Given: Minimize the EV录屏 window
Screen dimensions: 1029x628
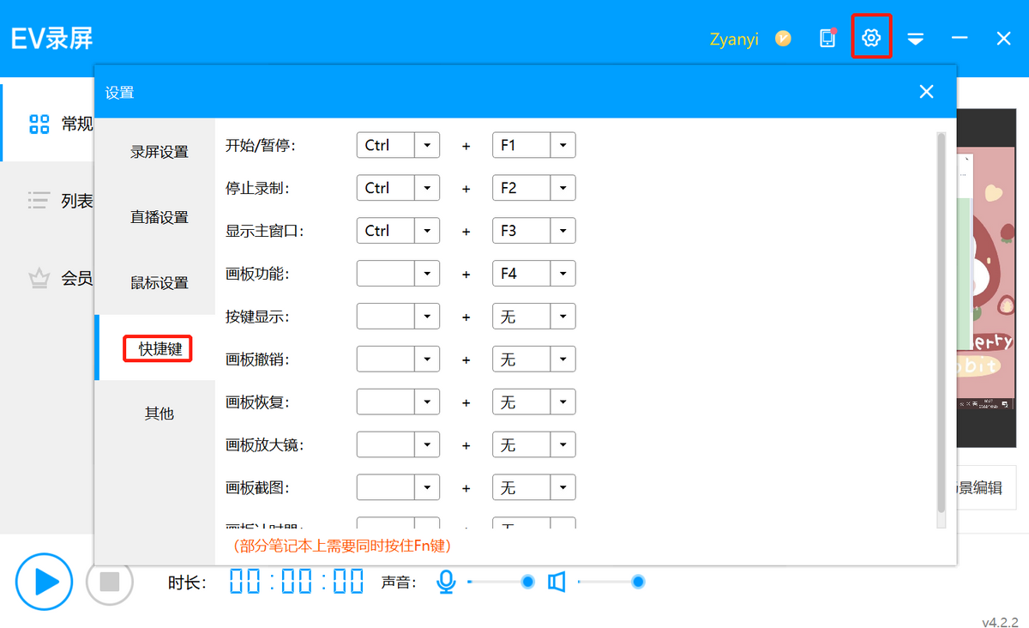Looking at the screenshot, I should 960,39.
